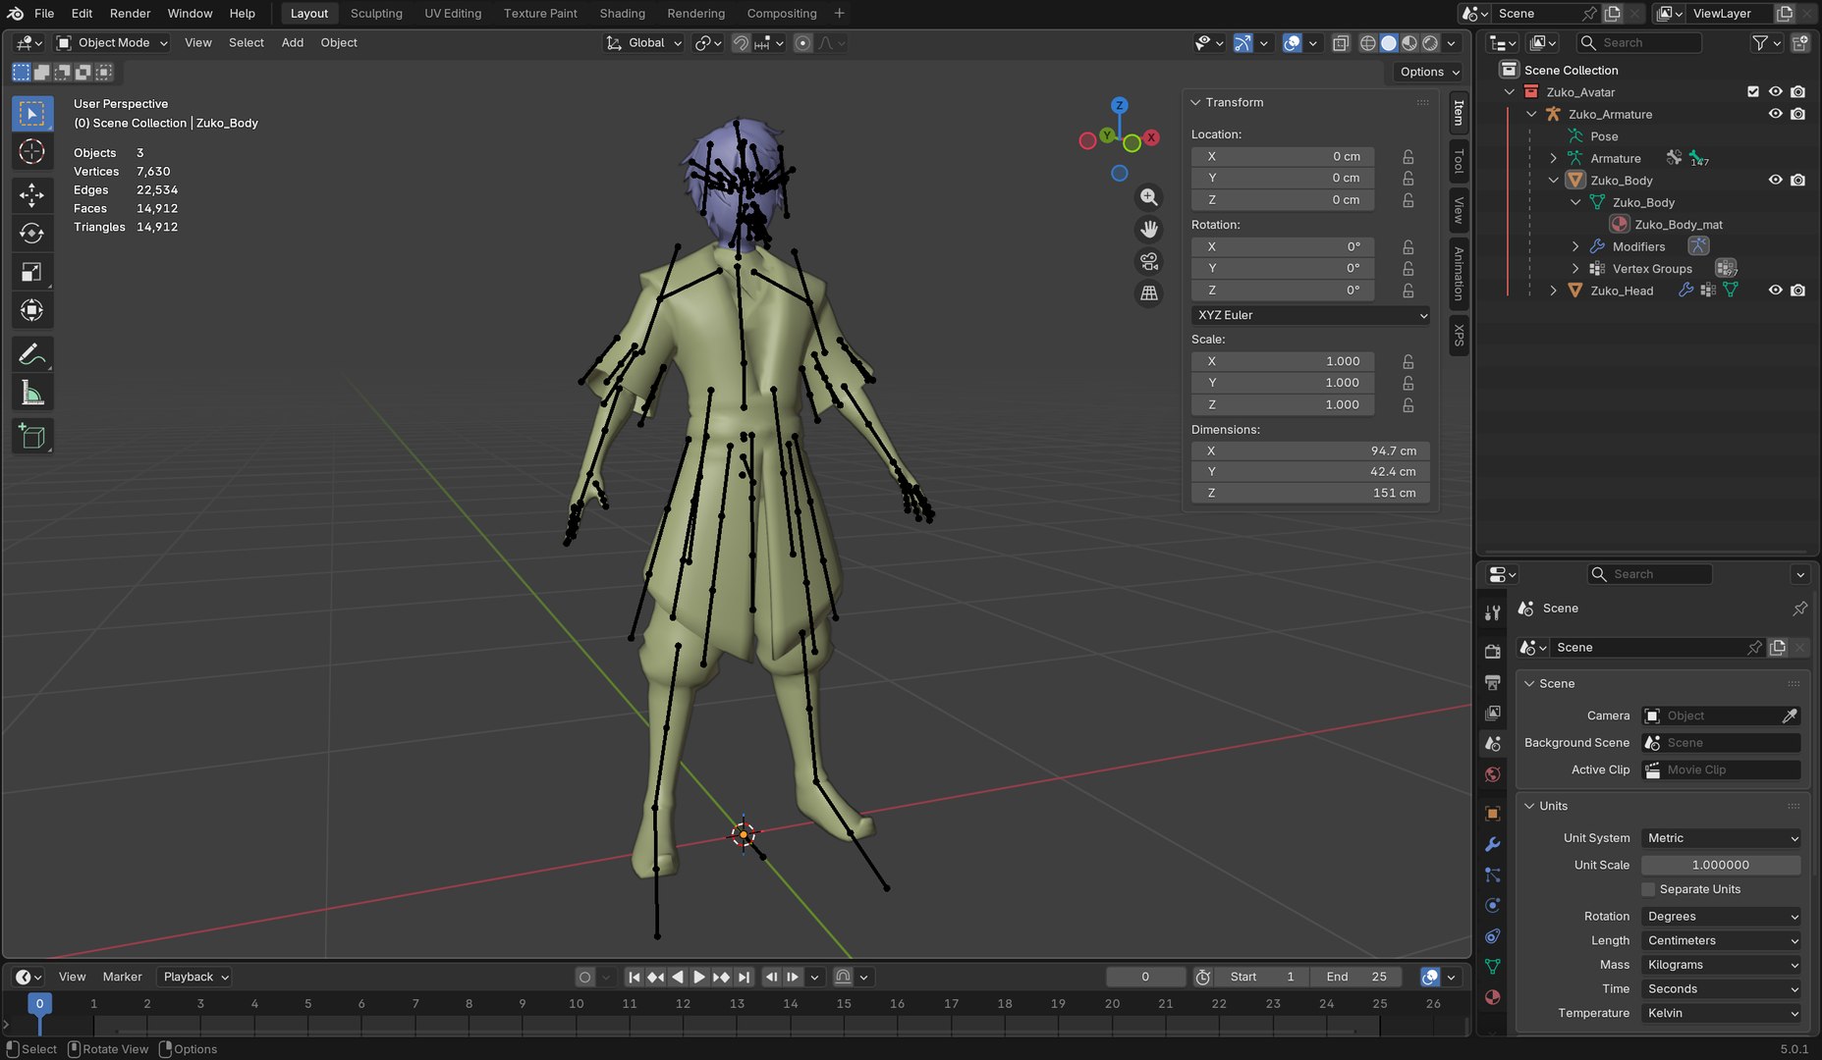1822x1060 pixels.
Task: Select the Annotate tool
Action: 31,354
